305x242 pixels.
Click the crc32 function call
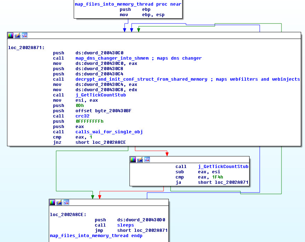point(82,116)
